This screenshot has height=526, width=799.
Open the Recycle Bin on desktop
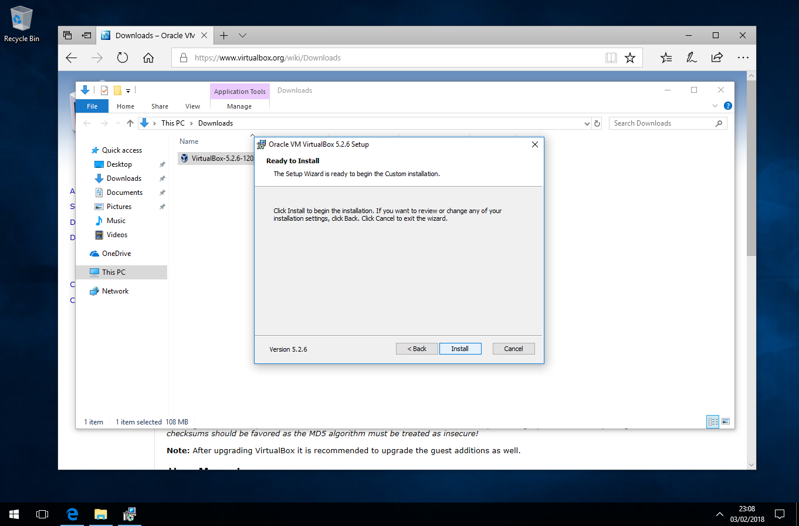coord(22,25)
